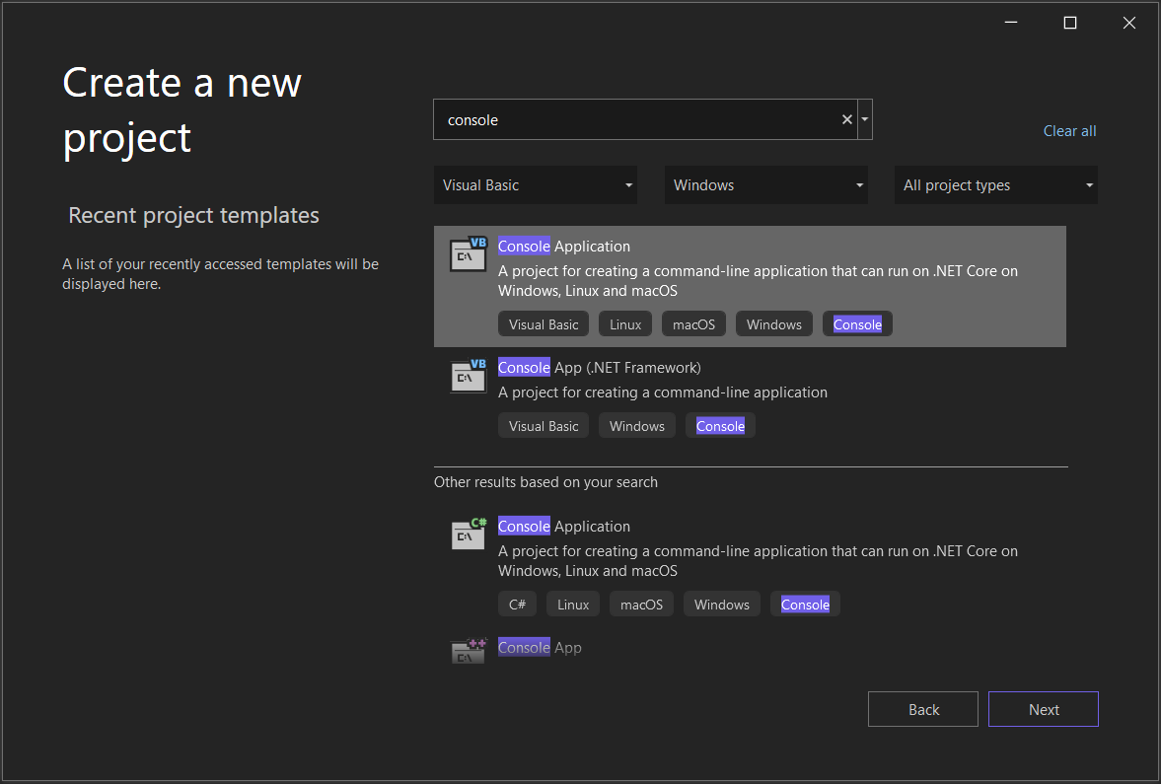Screen dimensions: 1161x784
Task: Open the Windows platform dropdown
Action: (x=766, y=184)
